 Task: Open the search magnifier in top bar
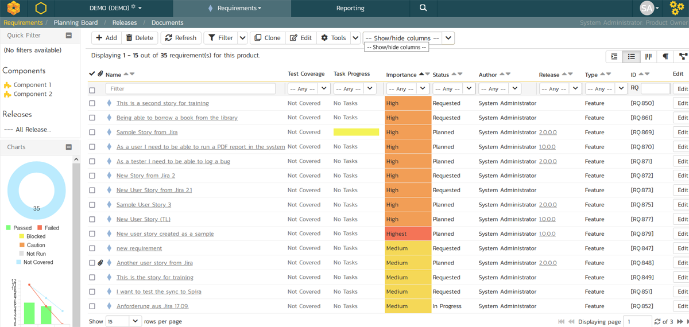(x=423, y=8)
